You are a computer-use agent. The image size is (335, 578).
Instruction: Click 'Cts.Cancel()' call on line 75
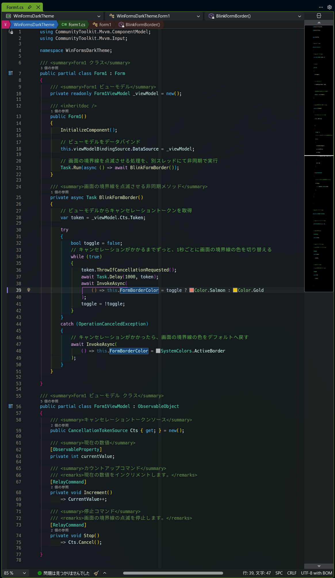point(84,542)
